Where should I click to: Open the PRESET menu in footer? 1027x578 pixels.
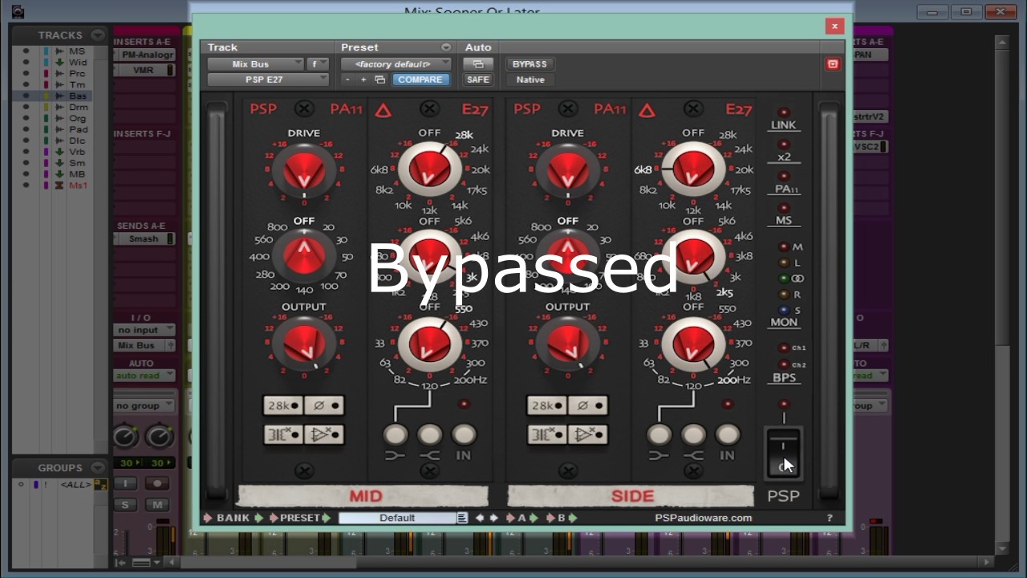coord(300,518)
